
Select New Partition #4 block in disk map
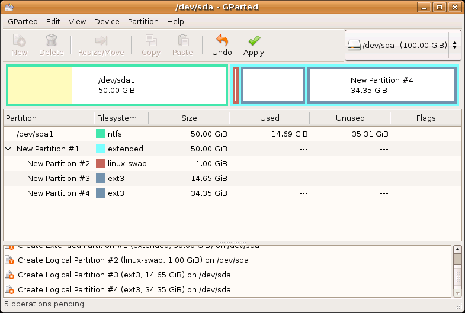point(382,85)
